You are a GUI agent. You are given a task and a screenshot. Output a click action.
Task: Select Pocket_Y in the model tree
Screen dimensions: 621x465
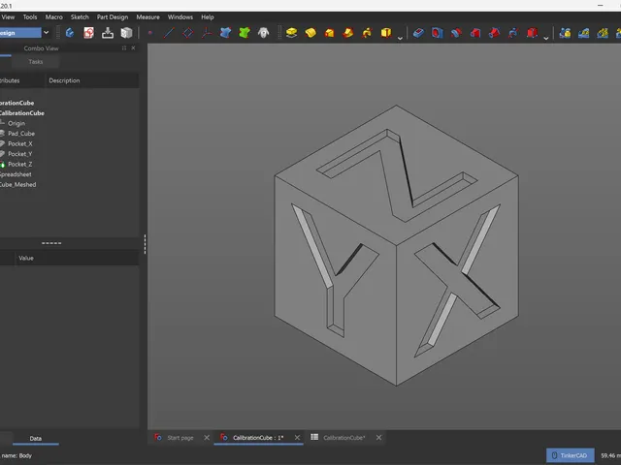click(x=19, y=154)
